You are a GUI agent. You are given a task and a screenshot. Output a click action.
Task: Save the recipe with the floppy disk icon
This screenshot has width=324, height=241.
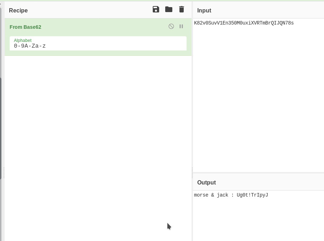click(x=156, y=10)
